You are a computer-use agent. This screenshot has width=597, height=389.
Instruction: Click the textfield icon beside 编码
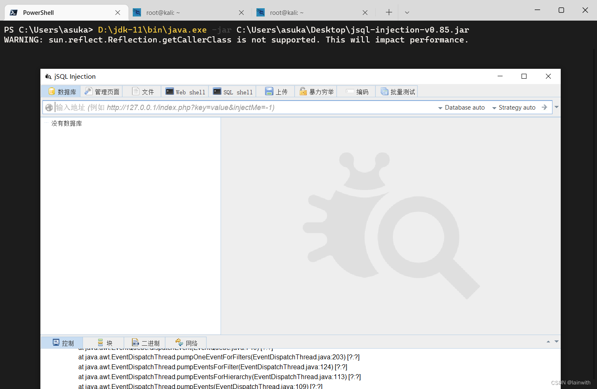pos(350,91)
